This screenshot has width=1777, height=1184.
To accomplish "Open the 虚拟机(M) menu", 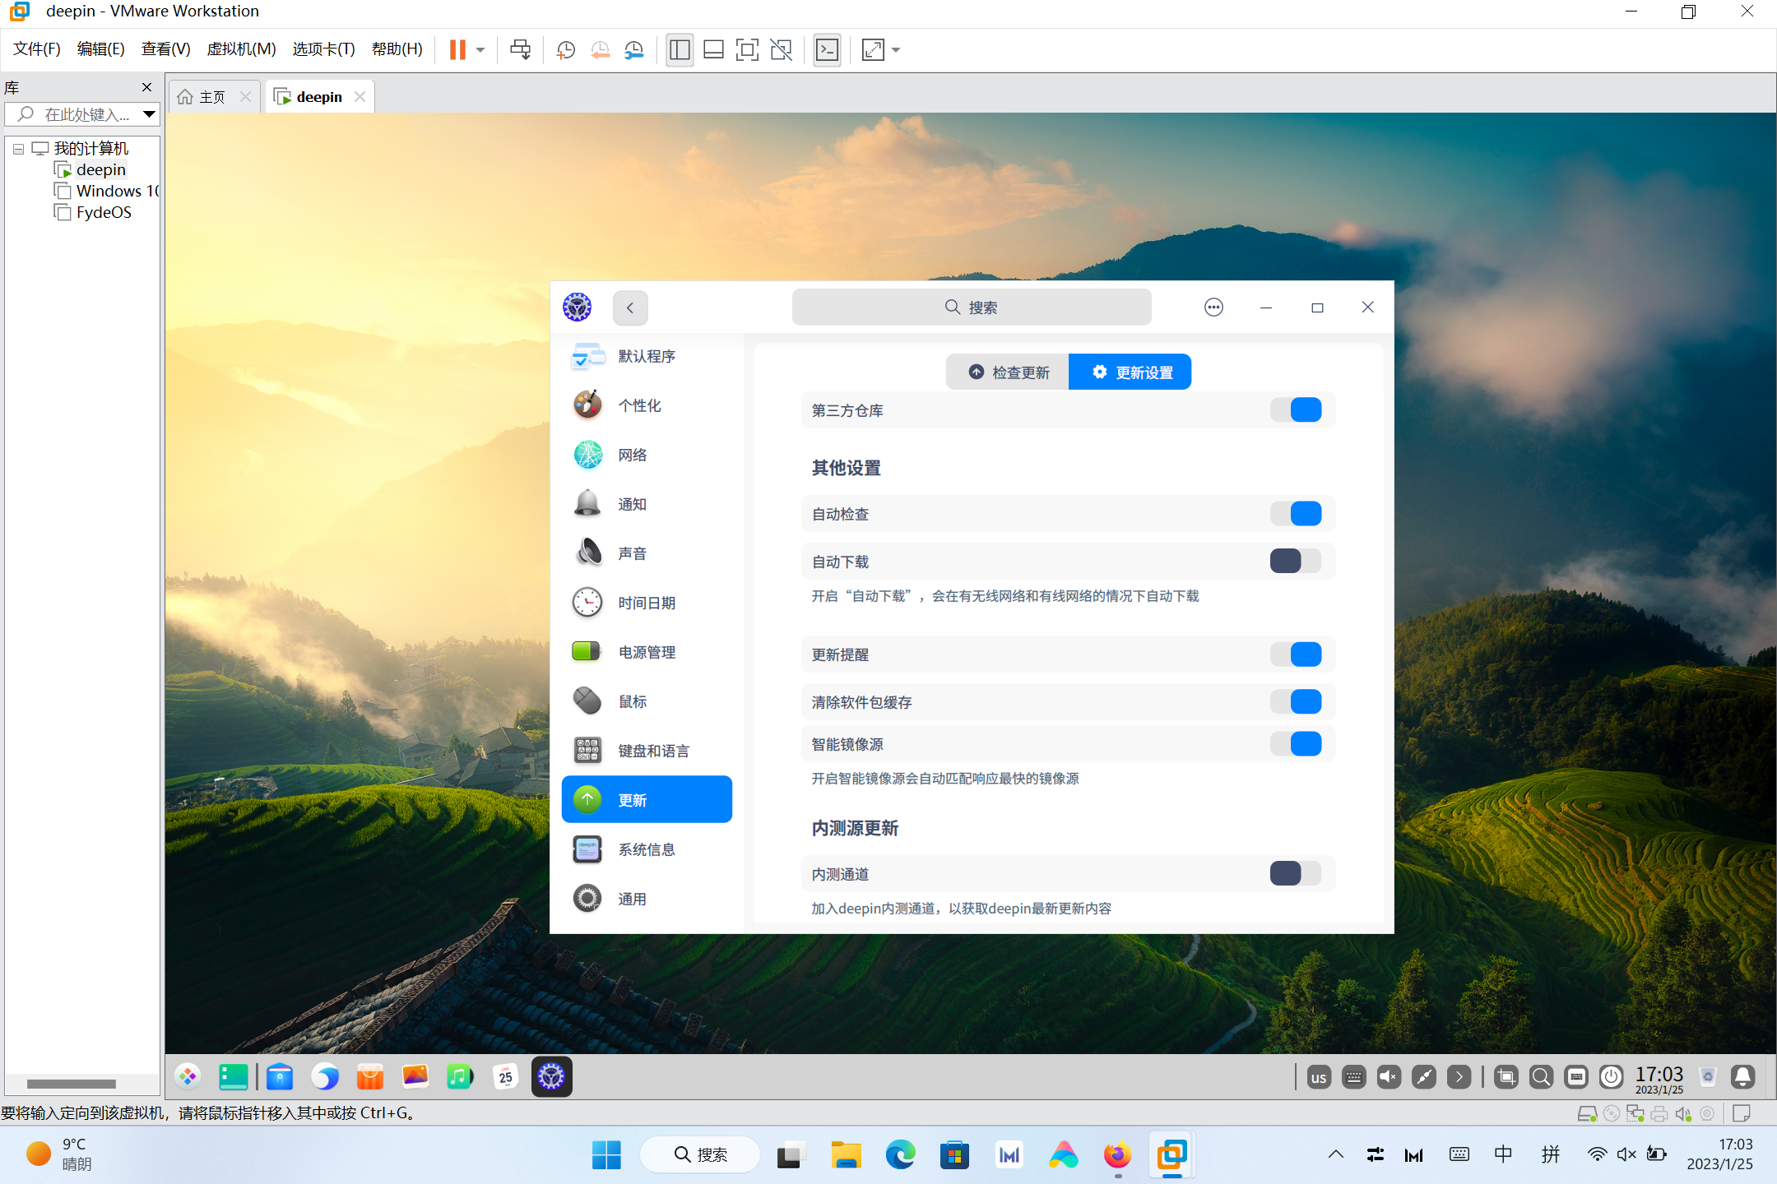I will click(x=241, y=49).
